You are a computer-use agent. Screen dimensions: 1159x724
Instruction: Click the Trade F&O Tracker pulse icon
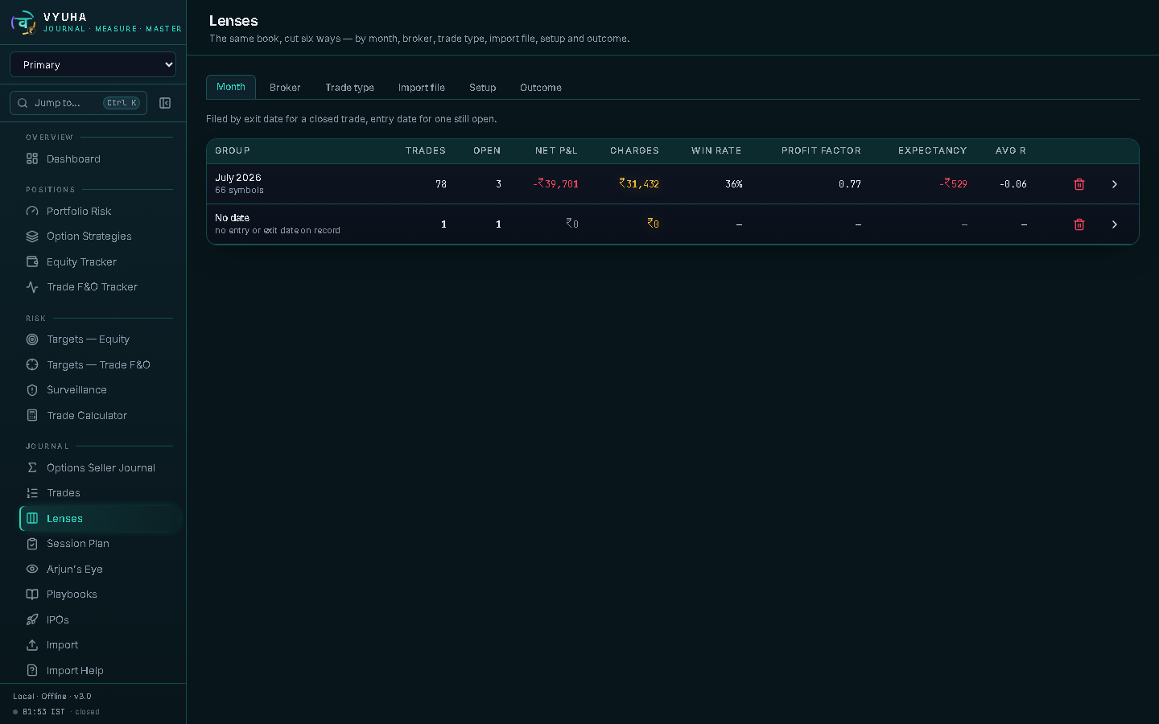(x=32, y=287)
